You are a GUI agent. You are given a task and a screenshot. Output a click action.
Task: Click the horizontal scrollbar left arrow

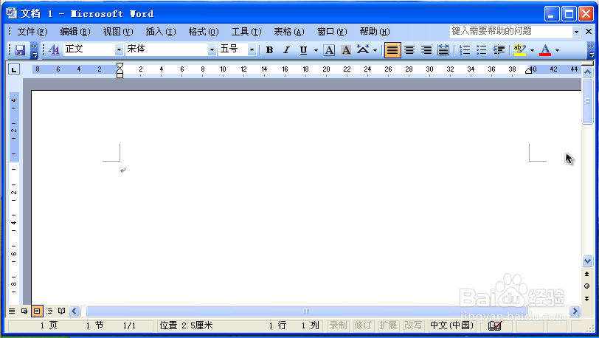(75, 311)
